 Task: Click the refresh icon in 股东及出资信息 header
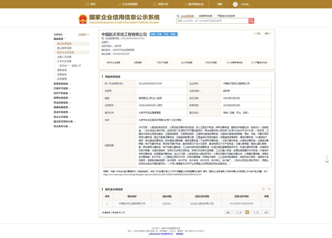click(263, 189)
